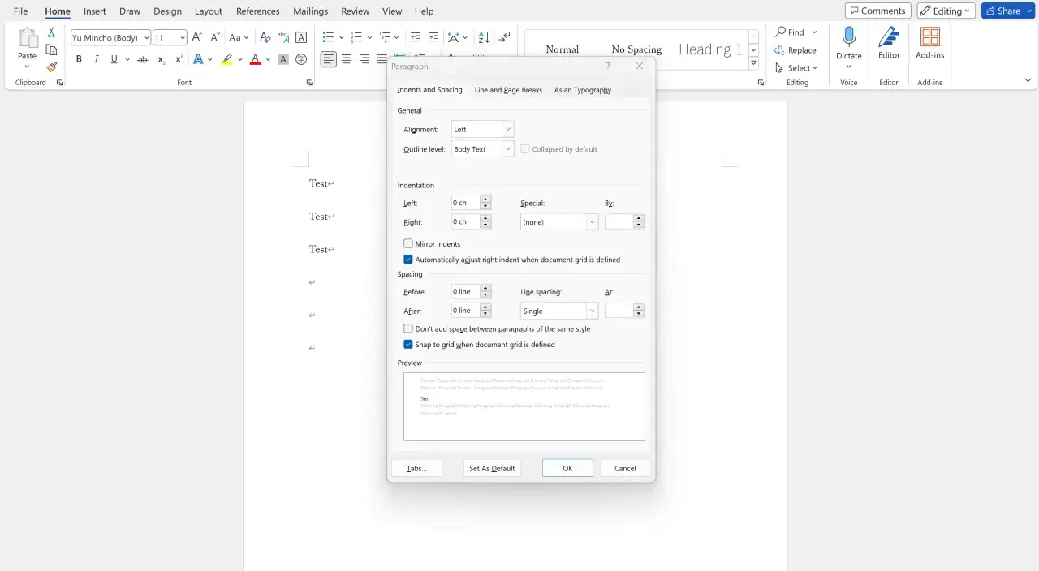Open the Editor pane
Screen dimensions: 1039x571
coord(889,43)
